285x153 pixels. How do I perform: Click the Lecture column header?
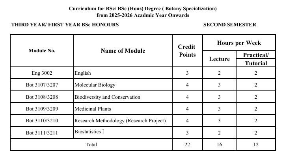[220, 59]
